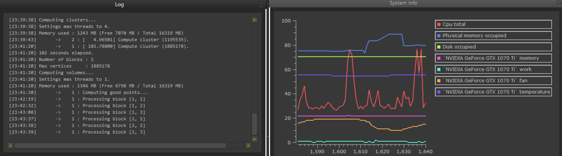Click the Log panel scroll-up arrow
This screenshot has width=562, height=156.
pyautogui.click(x=254, y=19)
